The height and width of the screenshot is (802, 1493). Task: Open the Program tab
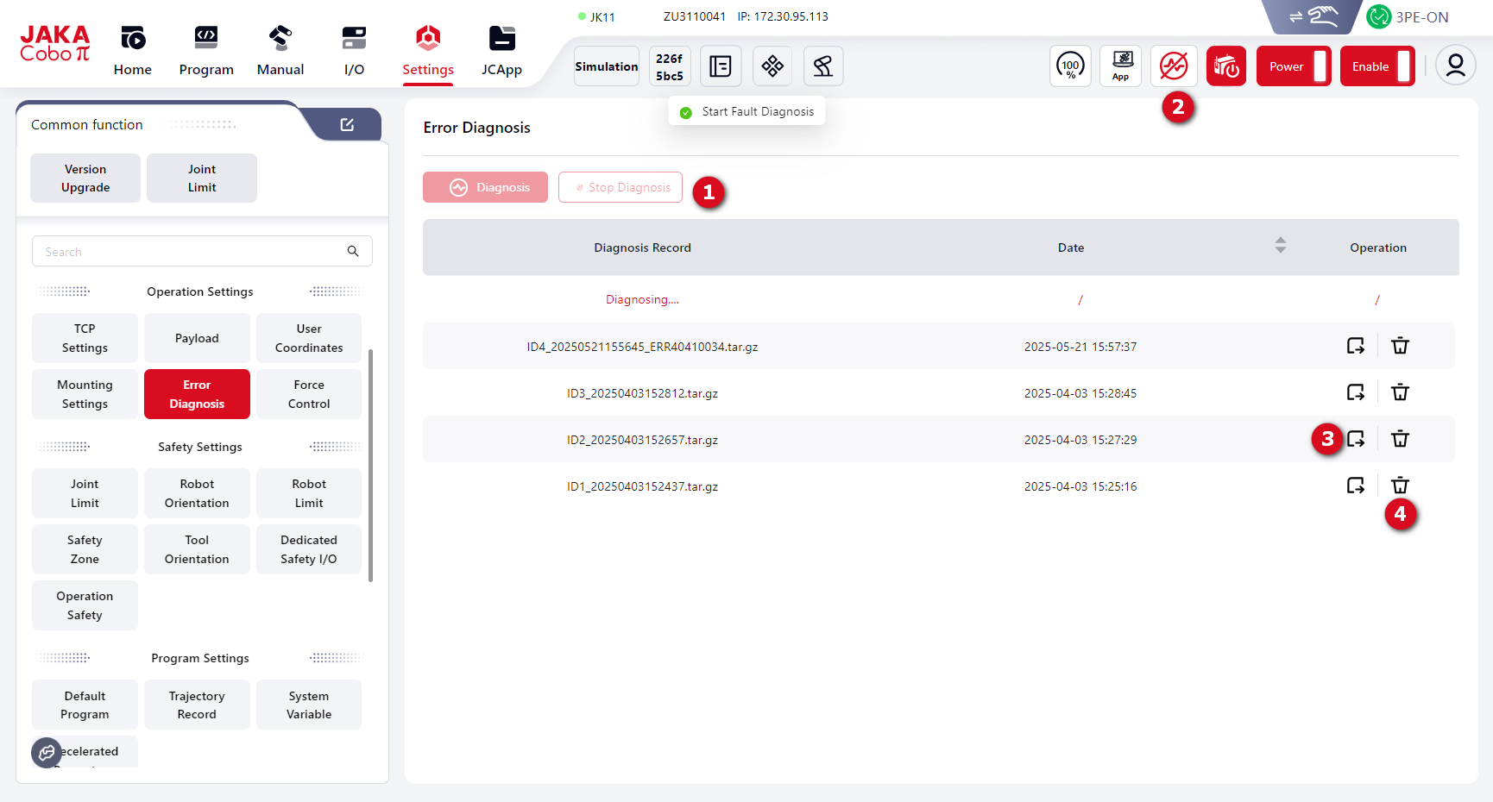206,50
